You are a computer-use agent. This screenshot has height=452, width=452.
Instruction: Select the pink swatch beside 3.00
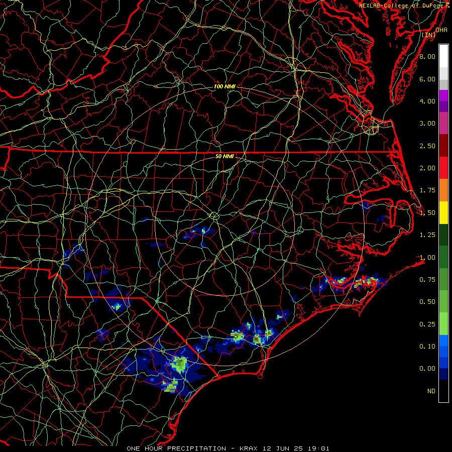coord(443,124)
